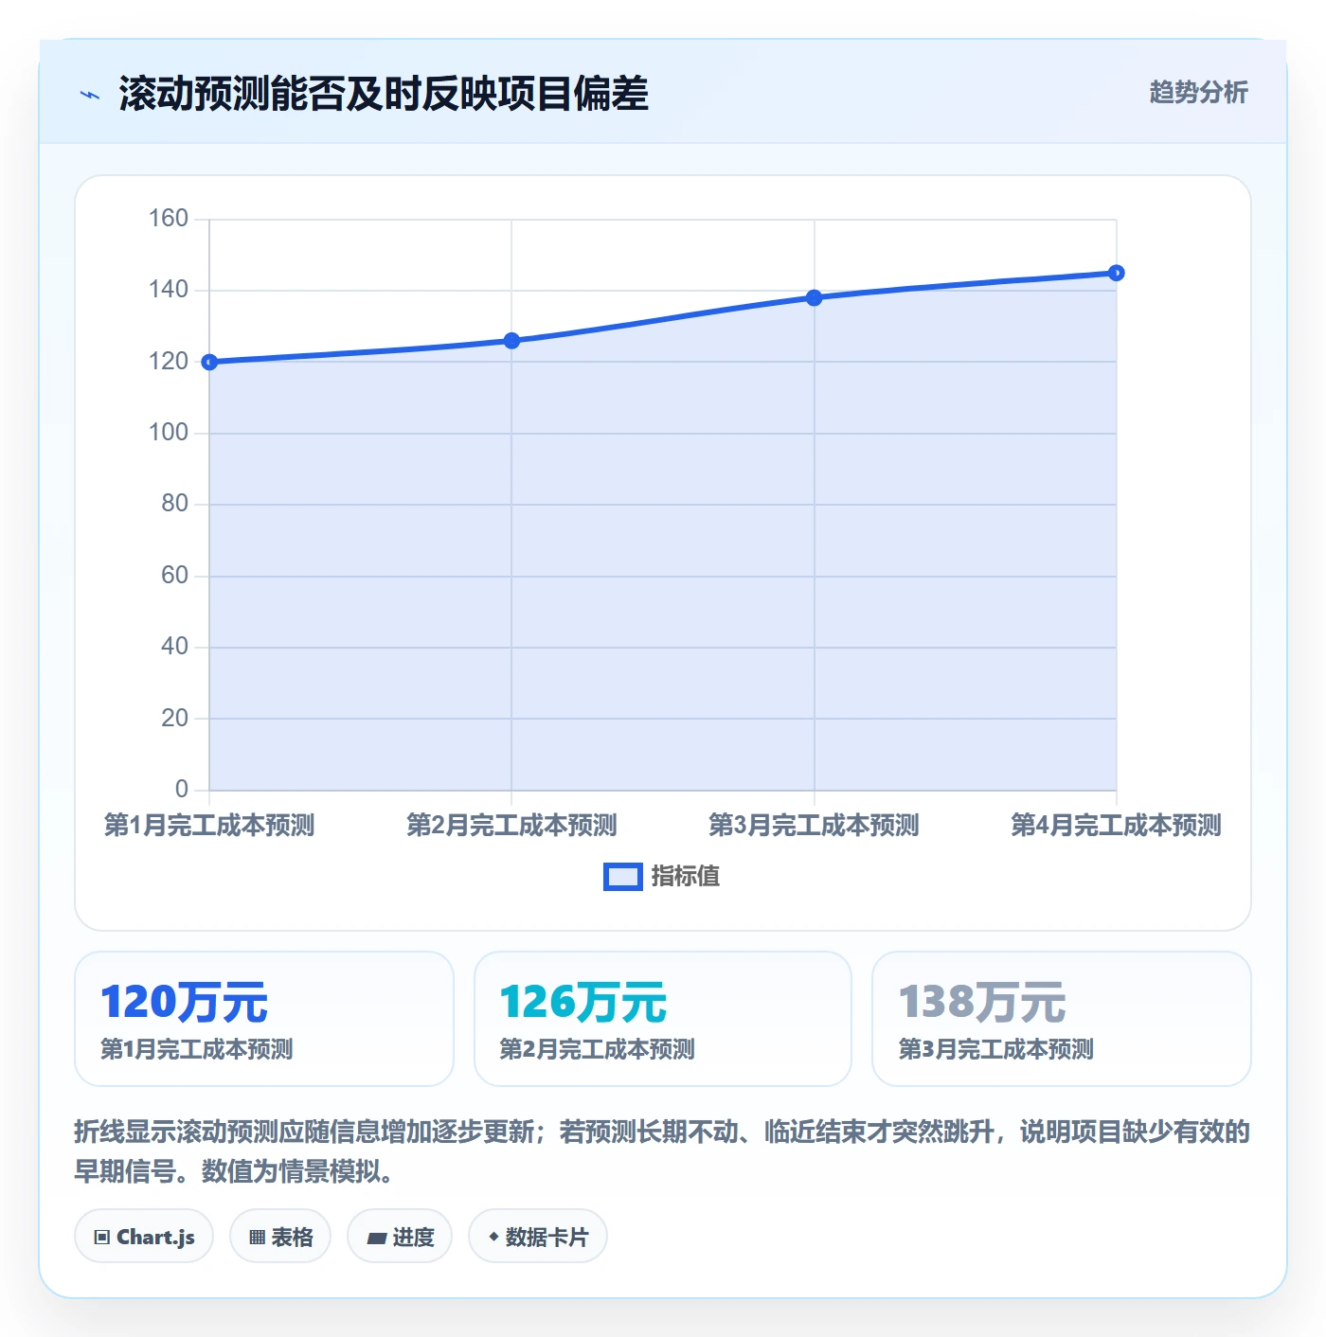Click the 第1月完工成本预测 caption under 120万元
The height and width of the screenshot is (1337, 1326).
(197, 1049)
